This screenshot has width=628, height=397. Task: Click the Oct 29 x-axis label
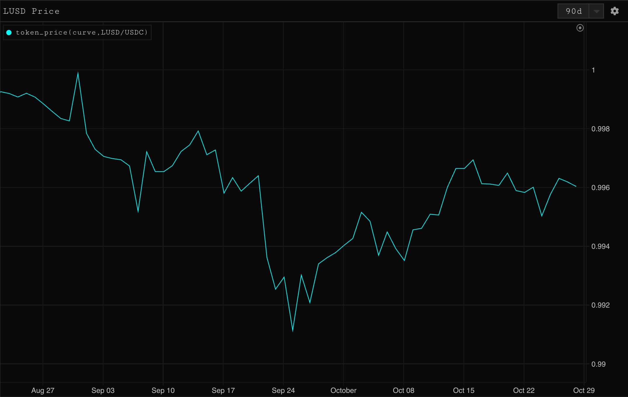584,390
